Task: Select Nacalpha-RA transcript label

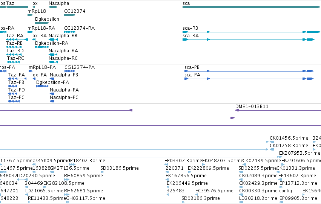Action: point(63,51)
